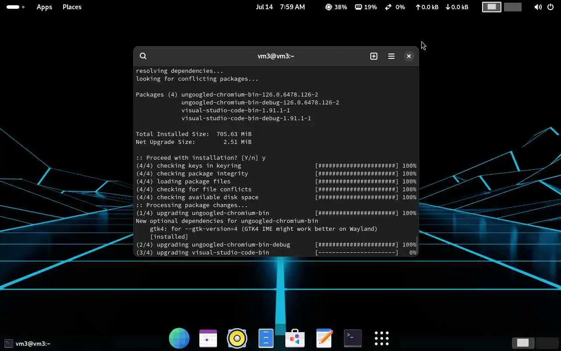
Task: Click the loading package files line
Action: [x=276, y=182]
